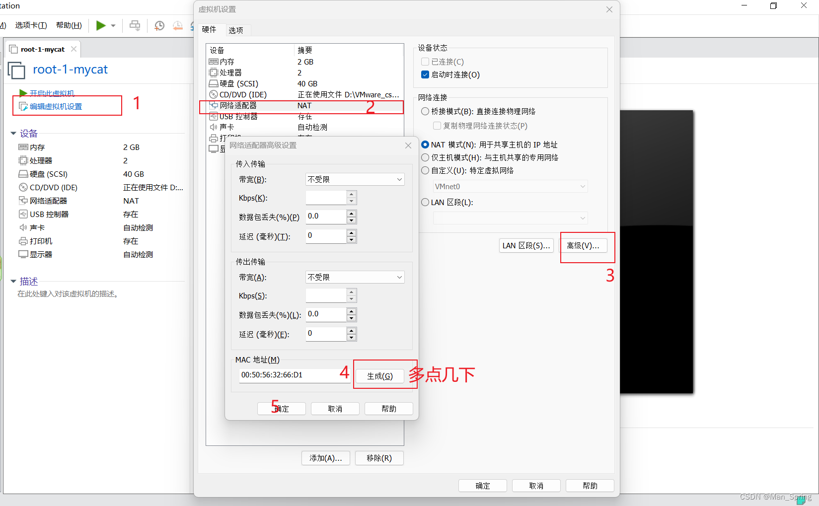Select 硬盘 (SCSI) icon in settings hardware list

[x=214, y=83]
